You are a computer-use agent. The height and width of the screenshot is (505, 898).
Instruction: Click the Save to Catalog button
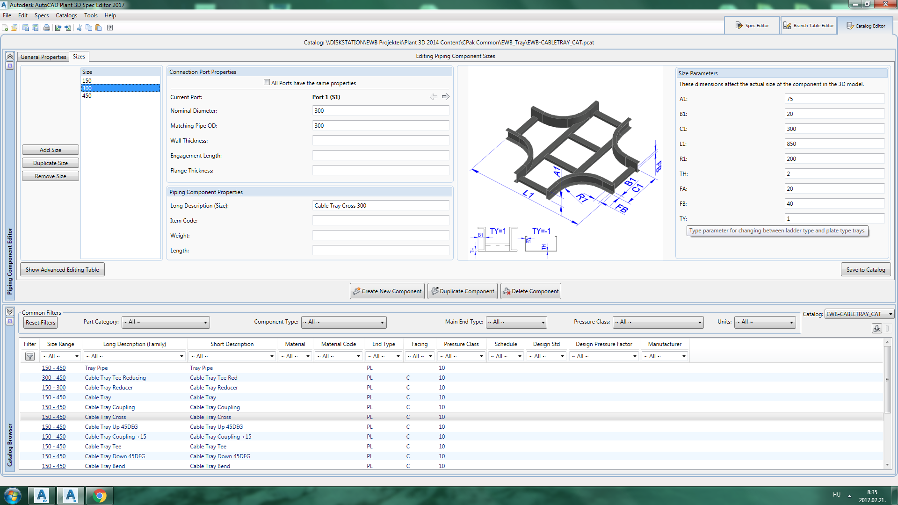pos(865,270)
